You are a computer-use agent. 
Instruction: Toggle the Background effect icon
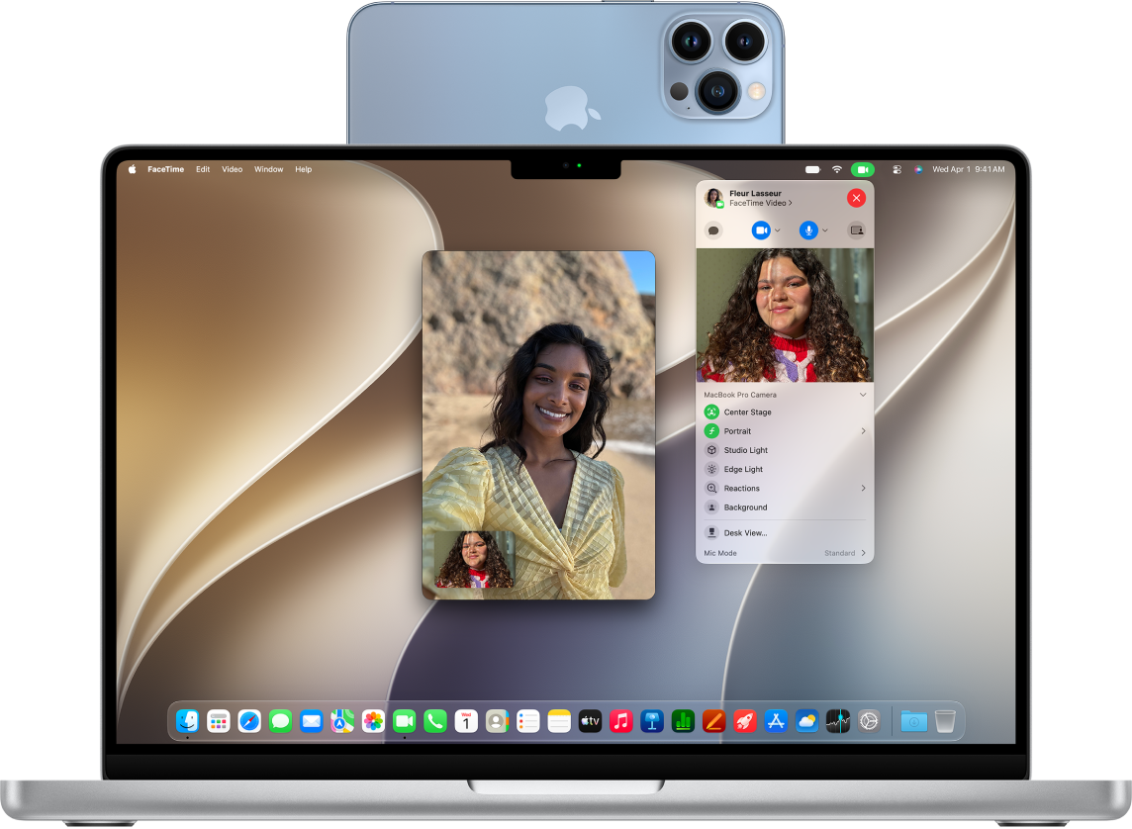(711, 507)
